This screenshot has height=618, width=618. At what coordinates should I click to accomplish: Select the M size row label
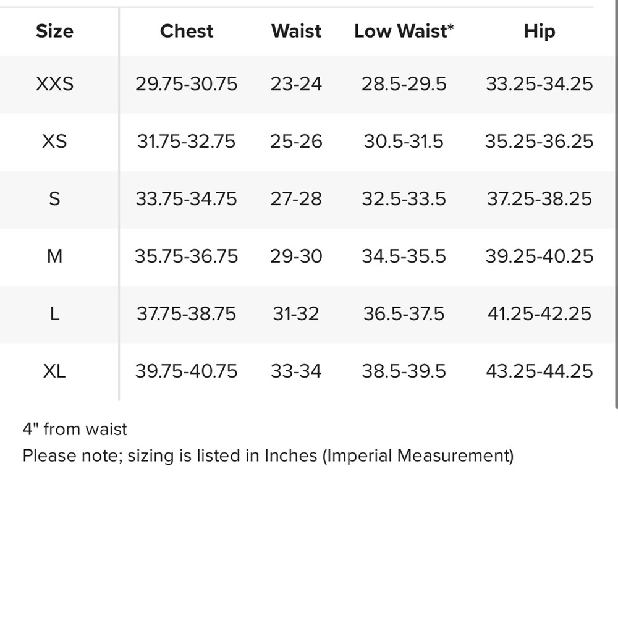pyautogui.click(x=54, y=256)
